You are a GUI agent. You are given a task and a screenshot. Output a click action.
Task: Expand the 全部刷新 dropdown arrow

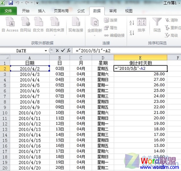point(95,35)
